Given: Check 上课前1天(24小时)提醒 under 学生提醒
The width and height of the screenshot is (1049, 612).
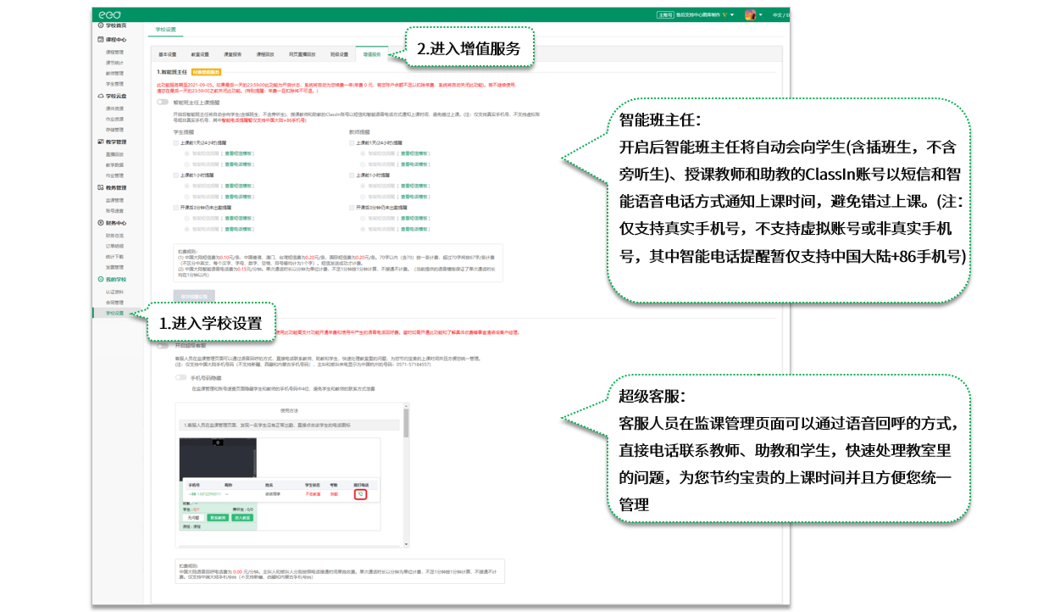Looking at the screenshot, I should (176, 143).
